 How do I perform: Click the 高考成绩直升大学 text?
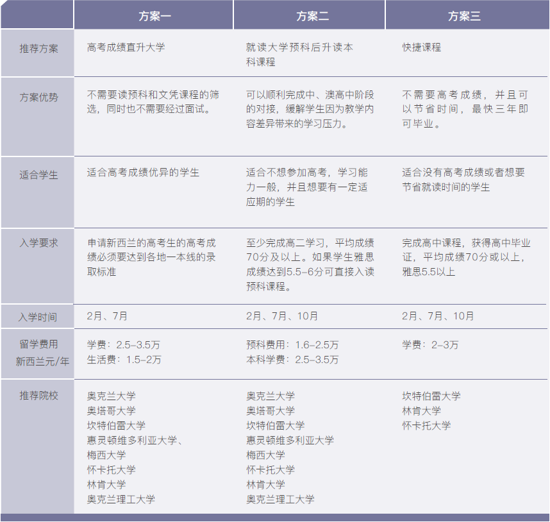point(126,47)
